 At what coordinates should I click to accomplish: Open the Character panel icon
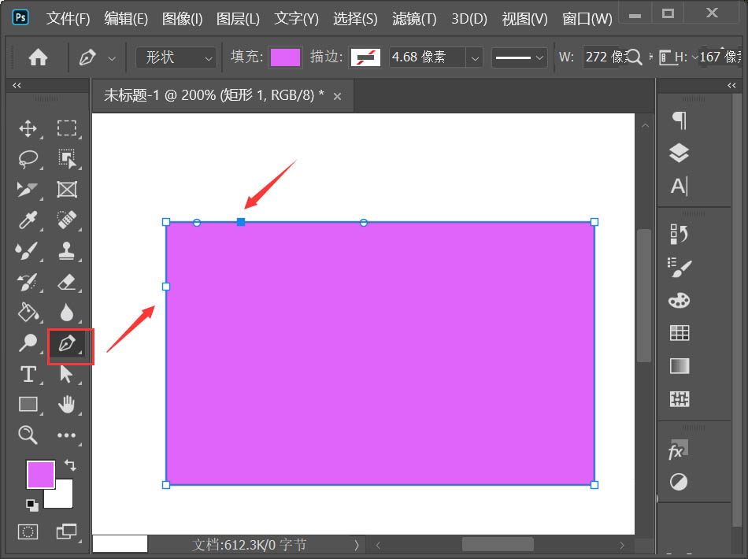click(x=678, y=187)
